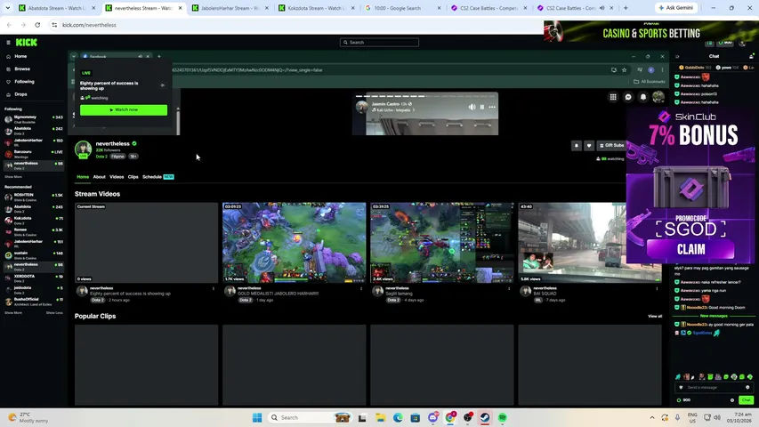Go to Home in Kick sidebar
This screenshot has width=759, height=427.
click(20, 56)
